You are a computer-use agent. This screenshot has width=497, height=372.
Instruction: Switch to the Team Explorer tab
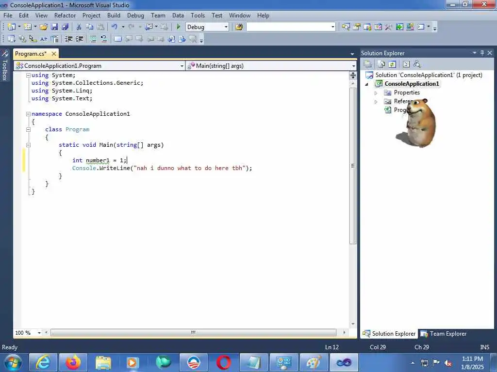pyautogui.click(x=444, y=334)
